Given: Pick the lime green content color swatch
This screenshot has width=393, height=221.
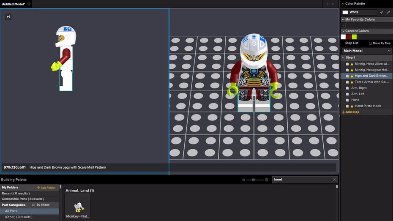Looking at the screenshot, I should pyautogui.click(x=354, y=37).
